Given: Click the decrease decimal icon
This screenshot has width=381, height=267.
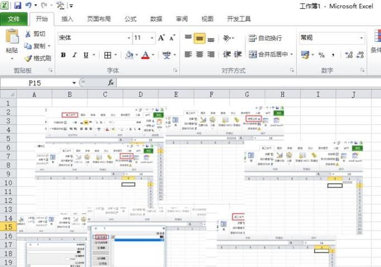Looking at the screenshot, I should (x=360, y=55).
